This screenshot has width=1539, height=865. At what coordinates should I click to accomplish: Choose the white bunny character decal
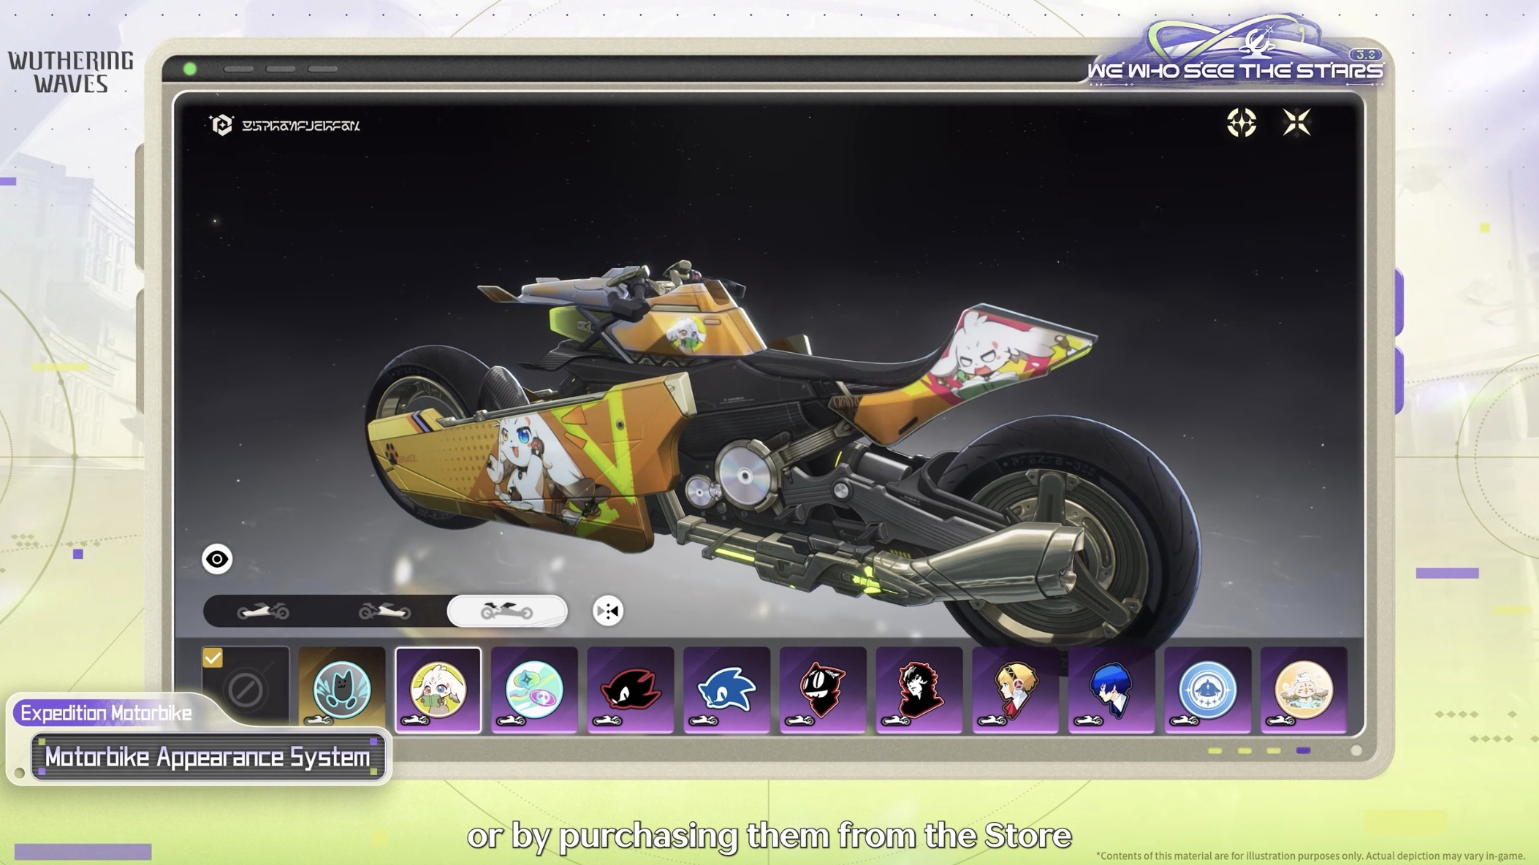pyautogui.click(x=438, y=689)
